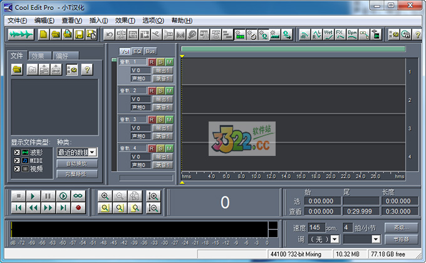The height and width of the screenshot is (263, 426).
Task: Open the empty dropdown beside the key selector
Action: click(x=376, y=239)
